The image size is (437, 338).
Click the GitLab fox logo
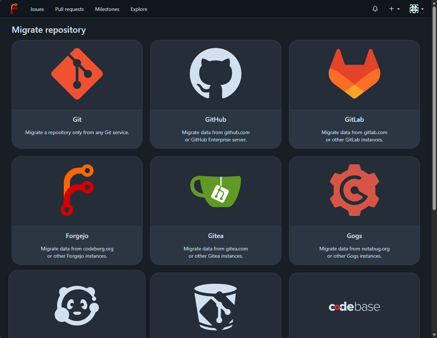pos(354,74)
